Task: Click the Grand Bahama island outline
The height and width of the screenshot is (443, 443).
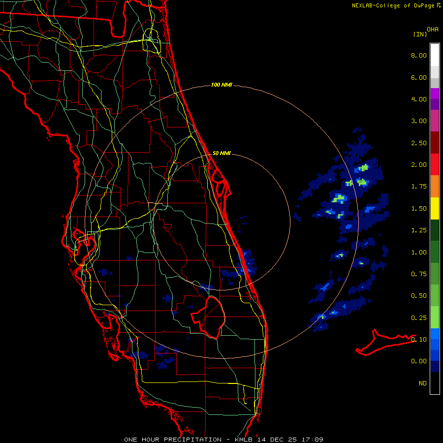Action: (385, 343)
